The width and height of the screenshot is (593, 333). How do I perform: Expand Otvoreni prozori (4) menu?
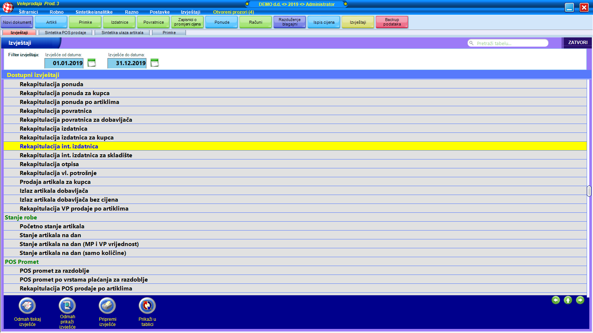coord(233,12)
